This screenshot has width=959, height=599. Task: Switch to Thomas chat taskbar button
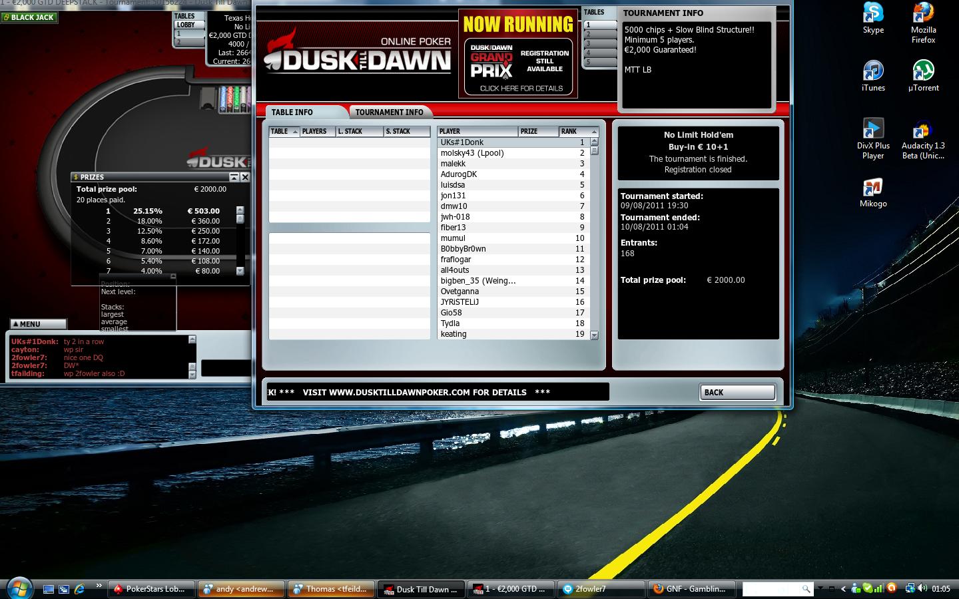(332, 589)
